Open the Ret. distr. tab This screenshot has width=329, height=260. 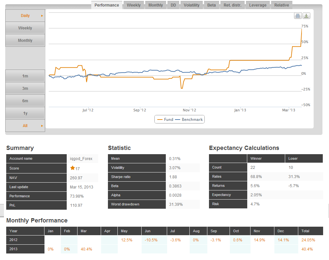tap(233, 5)
